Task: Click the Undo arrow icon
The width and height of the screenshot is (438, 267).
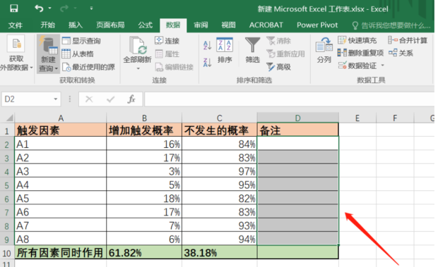Action: [x=39, y=8]
